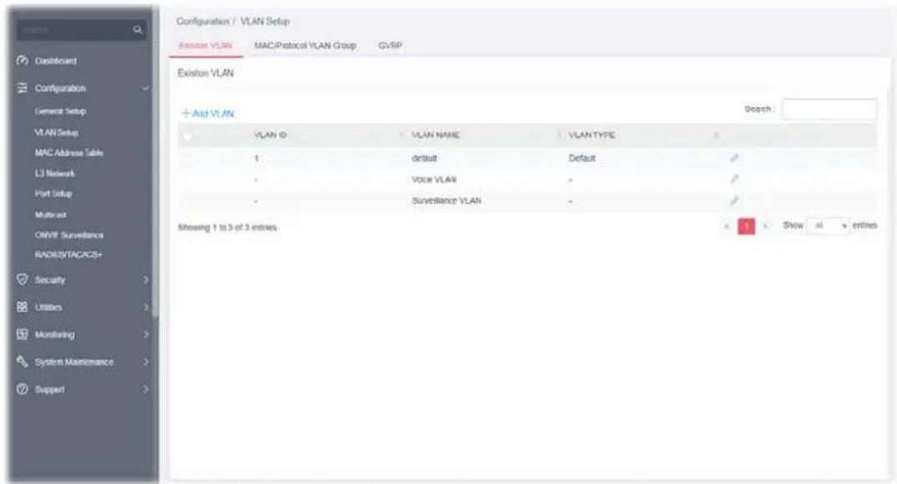This screenshot has height=484, width=897.
Task: Click the Configuration breadcrumb link
Action: [x=203, y=21]
